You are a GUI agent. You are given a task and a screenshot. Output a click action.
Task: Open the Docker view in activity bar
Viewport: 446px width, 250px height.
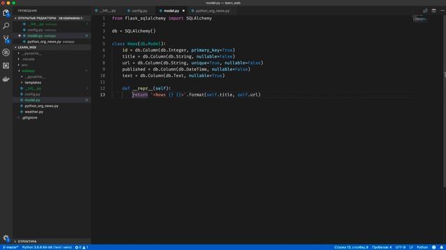(6, 79)
